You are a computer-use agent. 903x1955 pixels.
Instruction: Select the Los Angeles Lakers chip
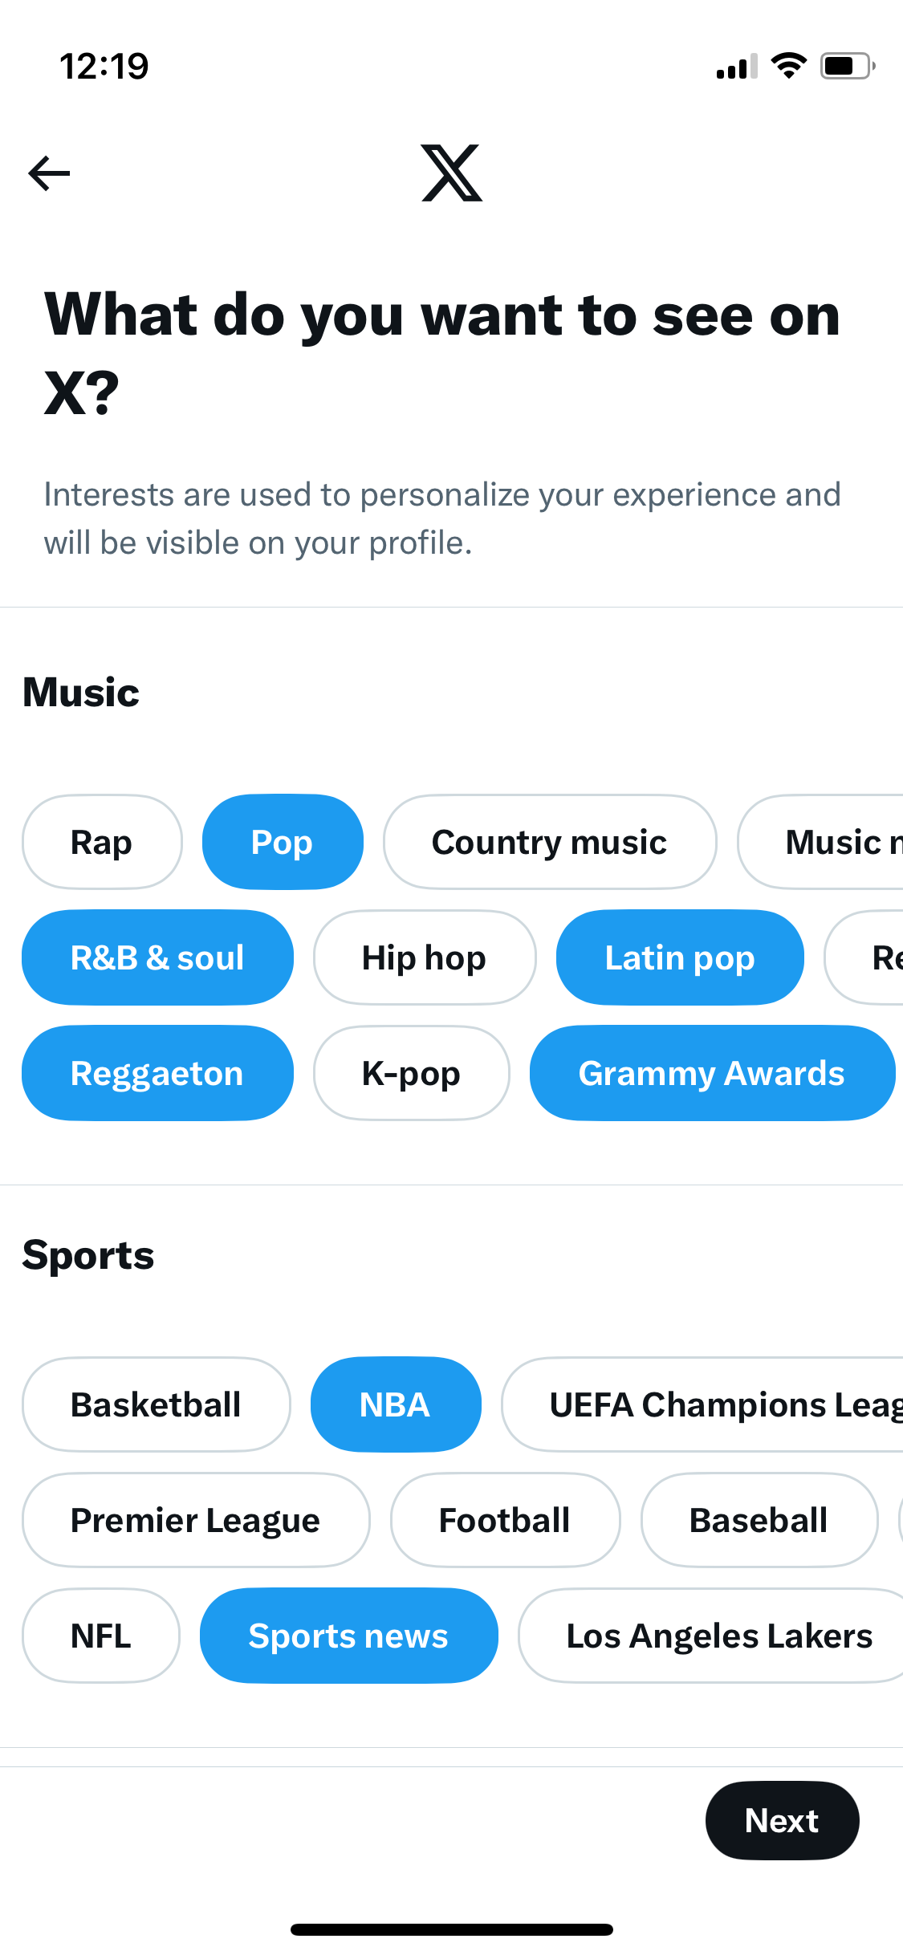tap(712, 1636)
